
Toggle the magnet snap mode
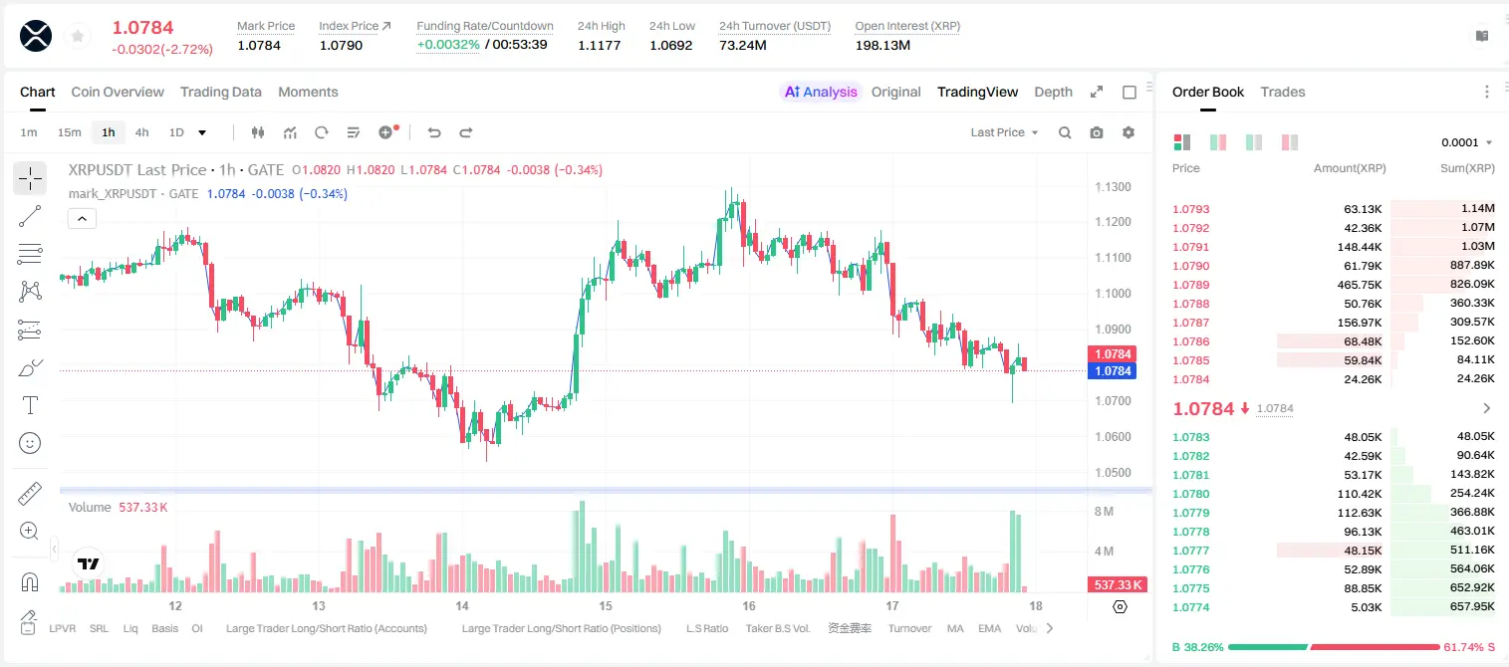(x=30, y=581)
